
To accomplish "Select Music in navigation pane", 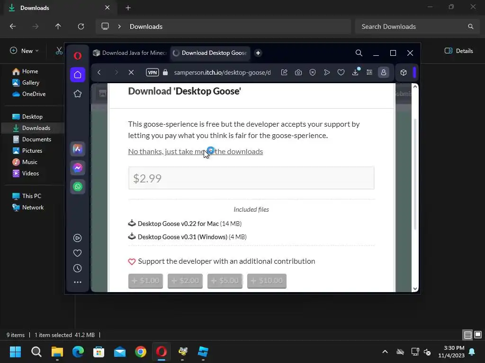I will tap(30, 162).
